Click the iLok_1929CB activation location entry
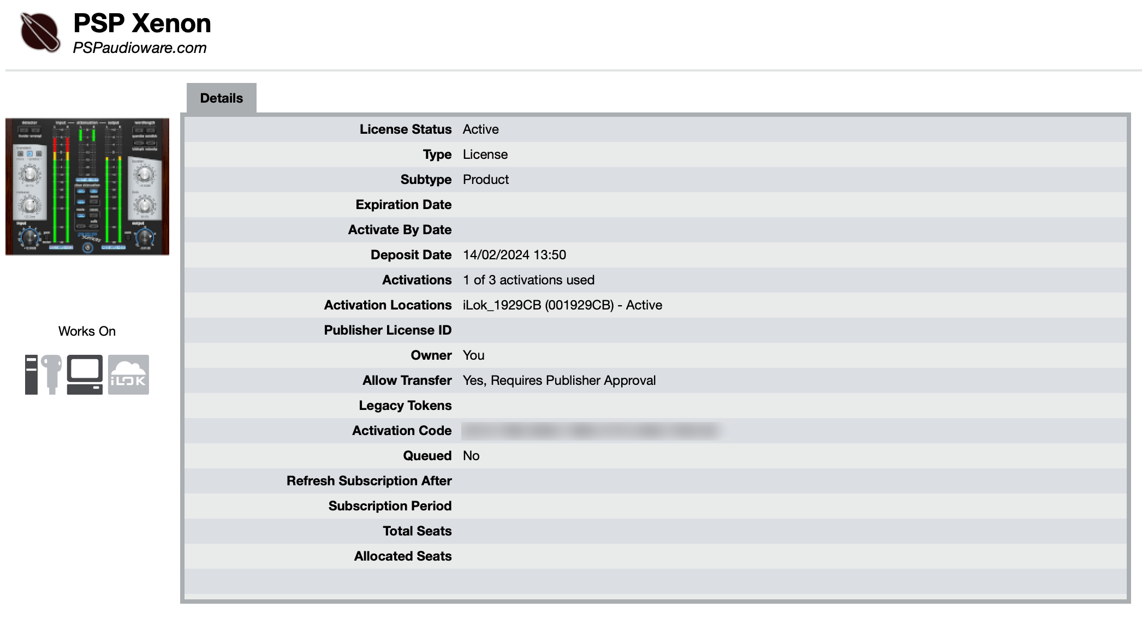 [562, 305]
